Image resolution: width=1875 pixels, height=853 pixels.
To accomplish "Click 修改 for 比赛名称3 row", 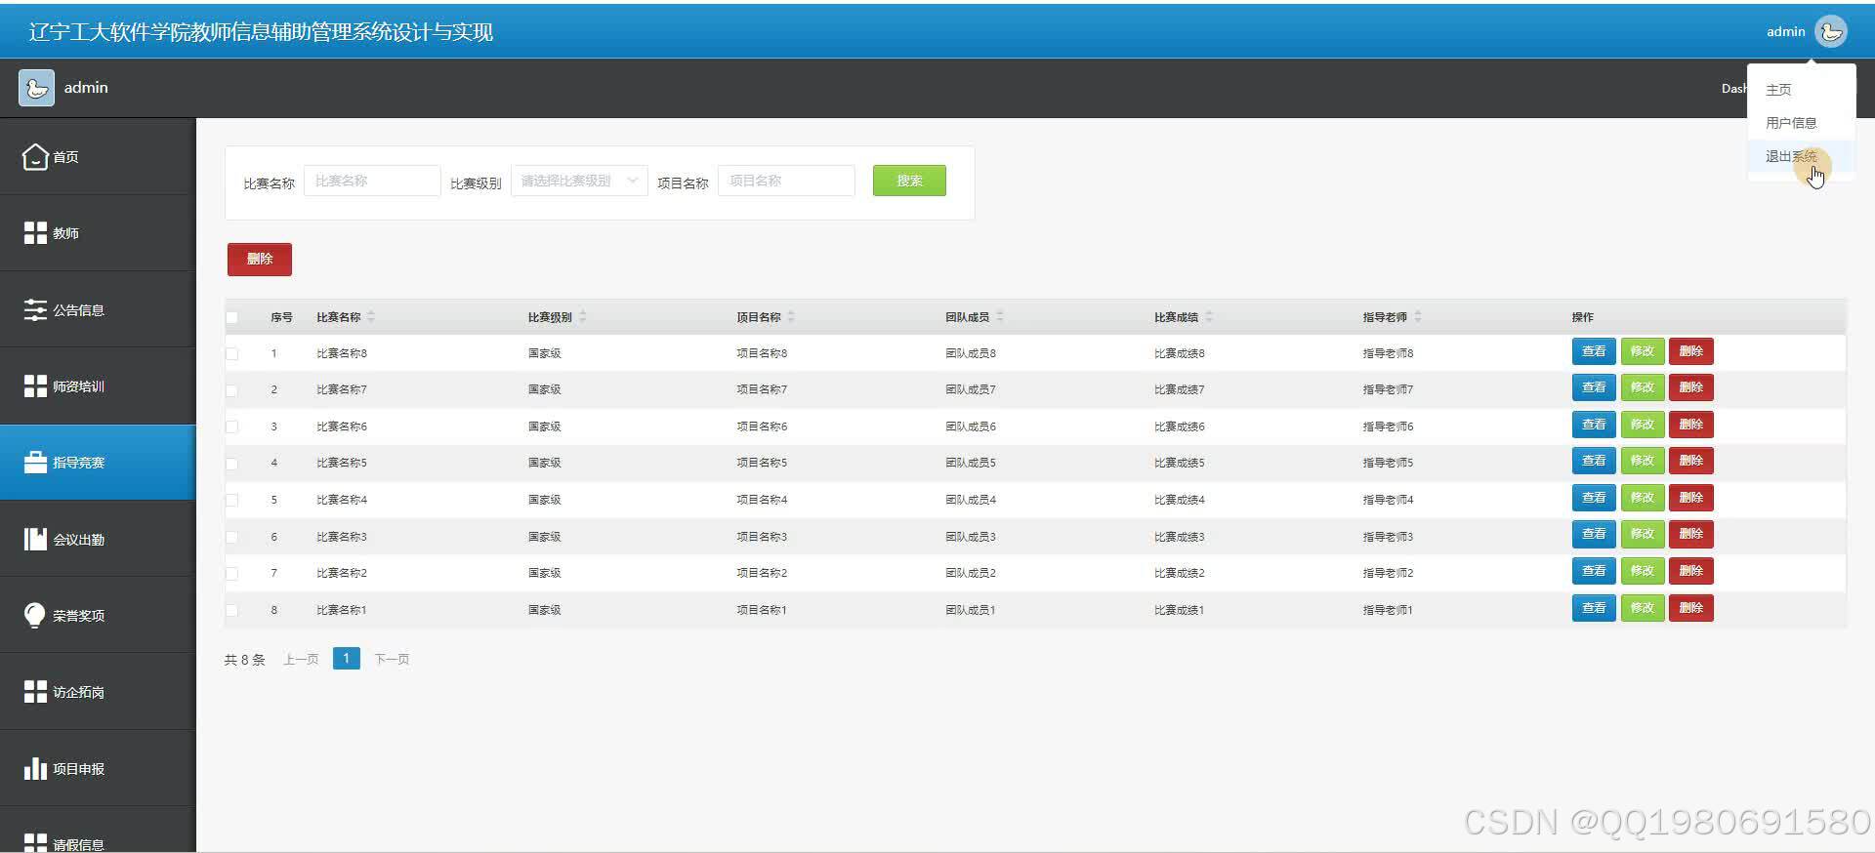I will point(1643,534).
